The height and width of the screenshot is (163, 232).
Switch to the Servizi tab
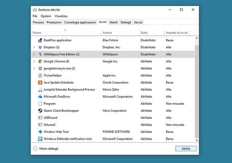click(x=138, y=22)
